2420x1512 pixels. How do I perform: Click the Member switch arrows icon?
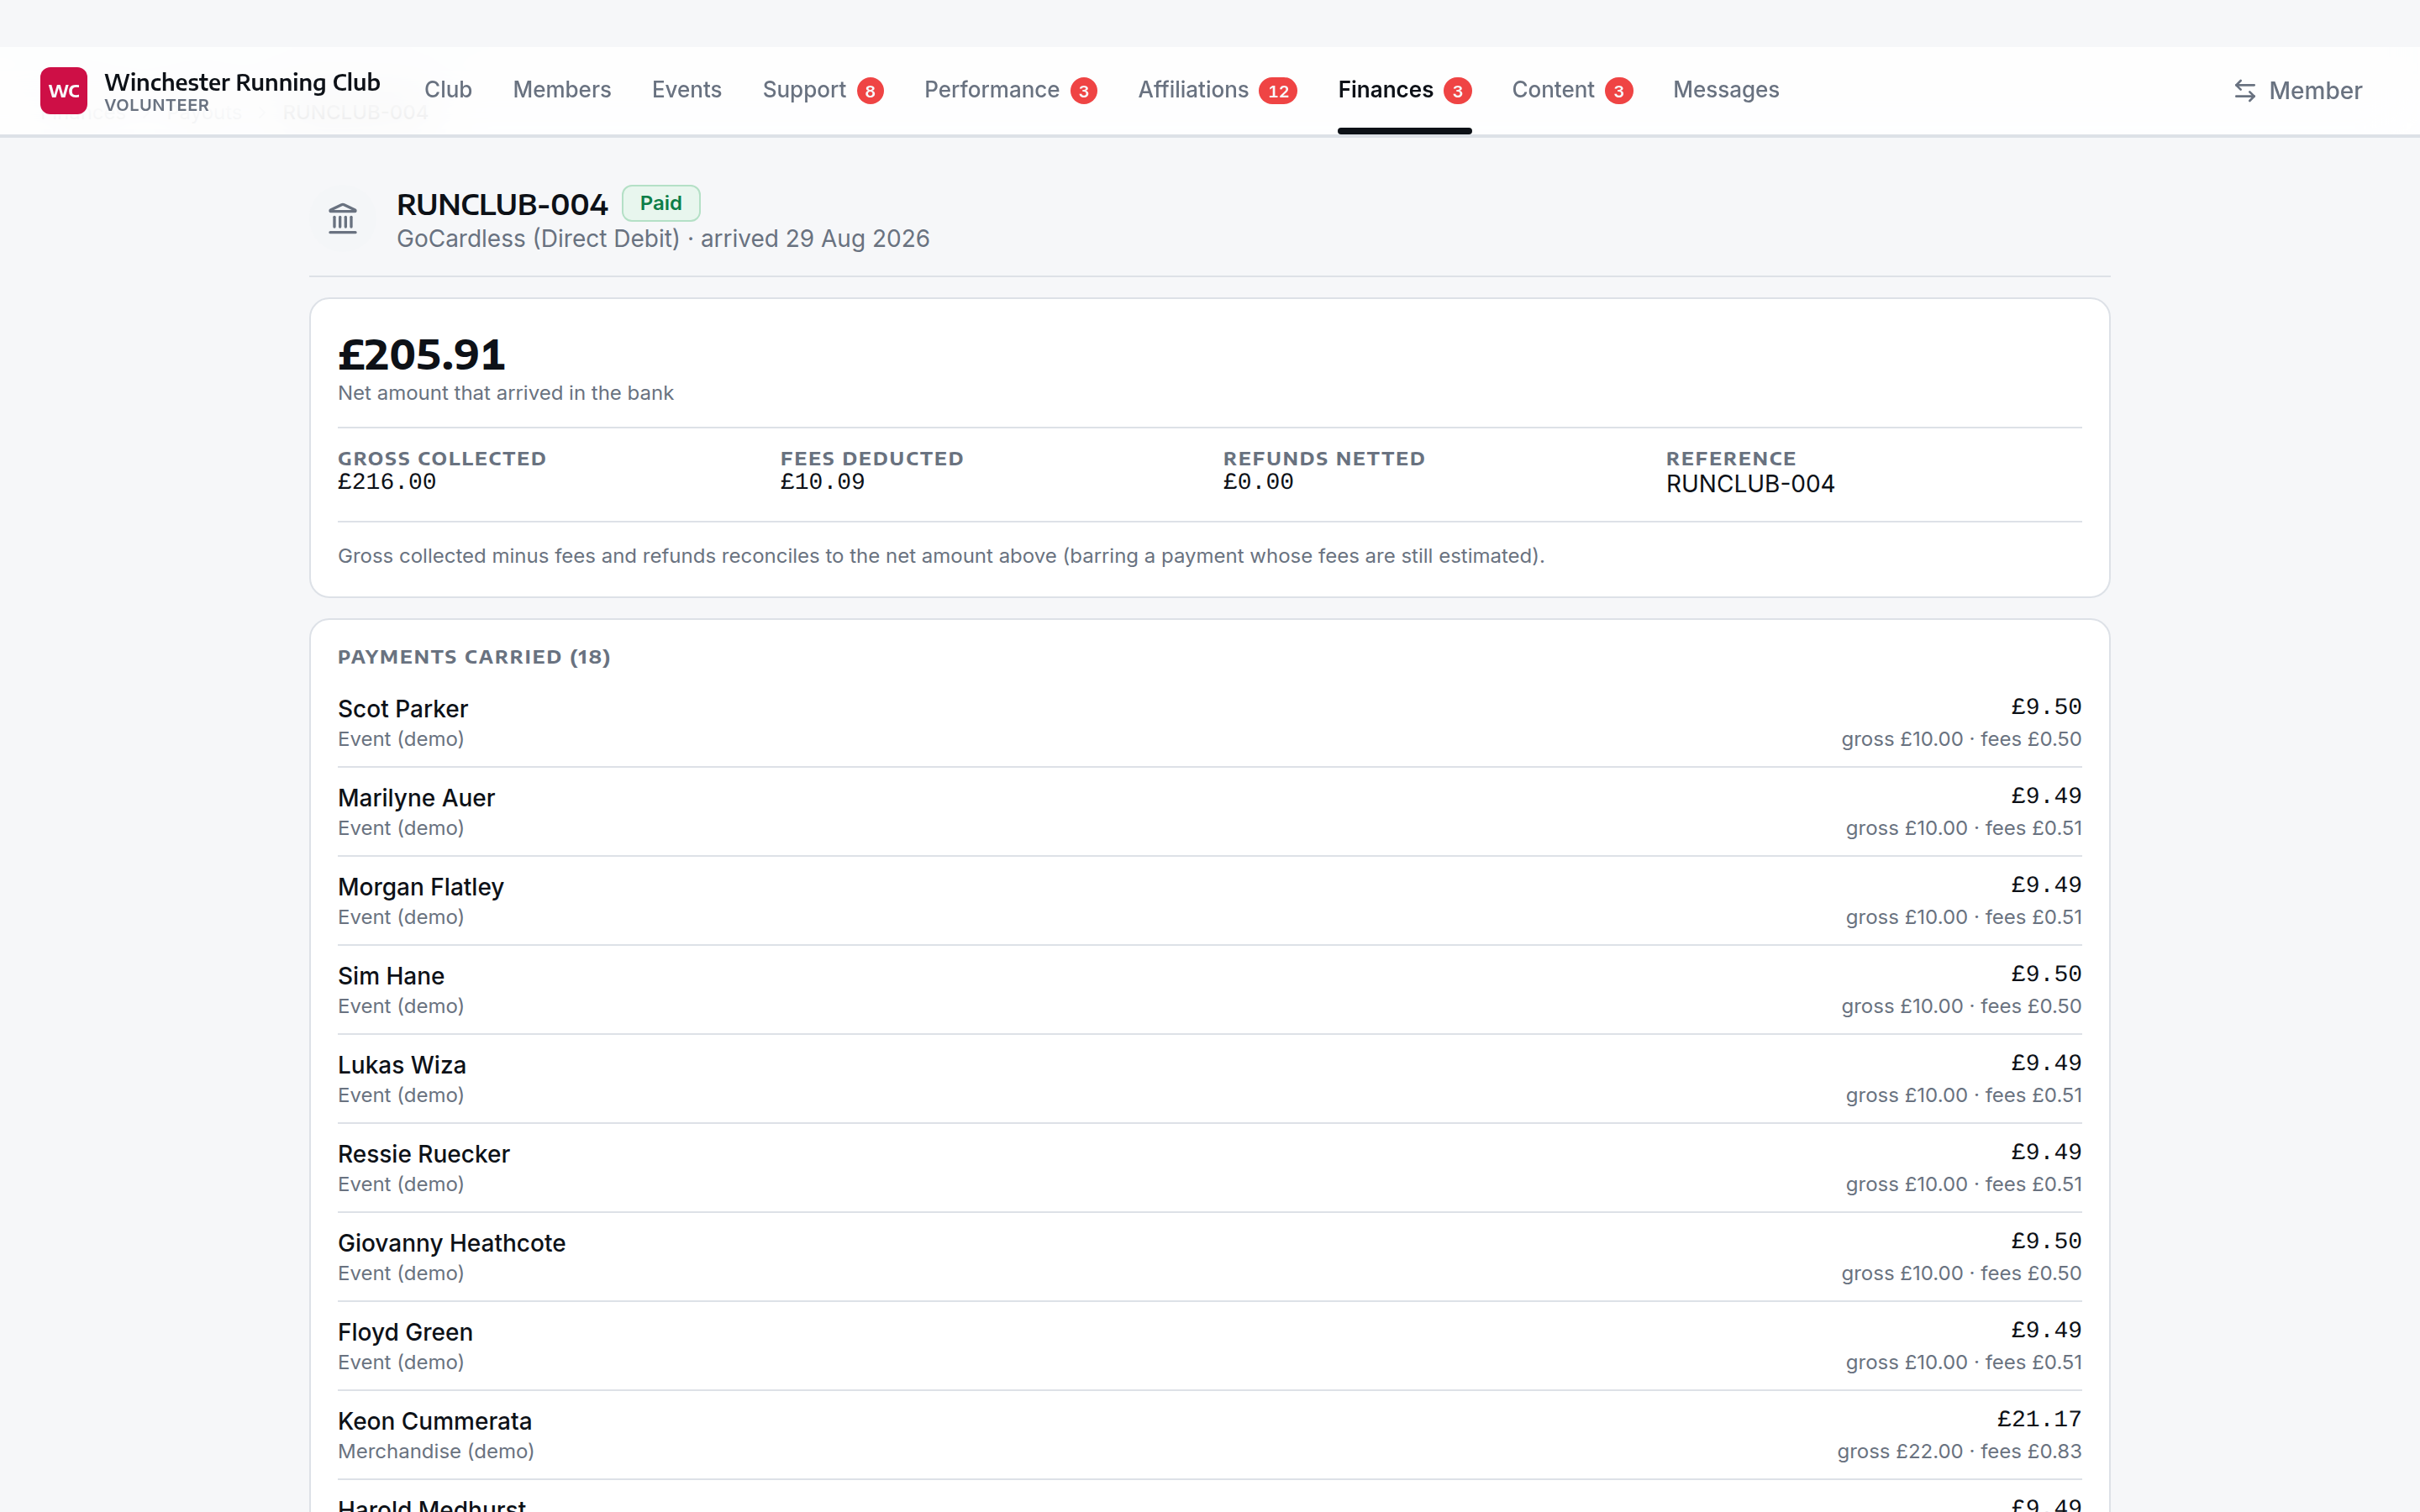coord(2244,91)
